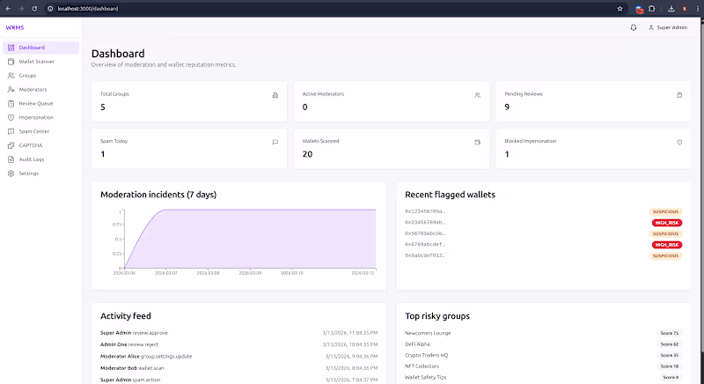
Task: Click wallet 0x6789abcdef... in flagged list
Action: (x=425, y=244)
